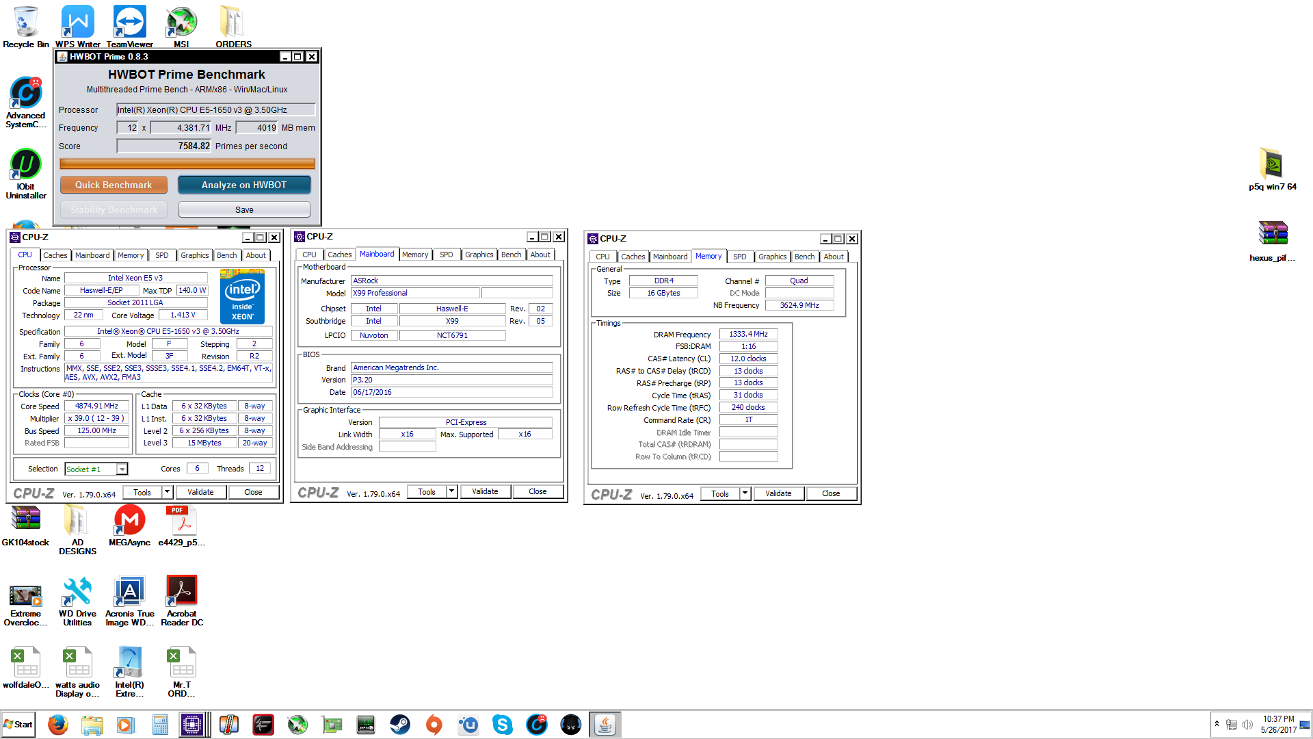Open Skype from the taskbar
This screenshot has height=739, width=1313.
[x=503, y=725]
